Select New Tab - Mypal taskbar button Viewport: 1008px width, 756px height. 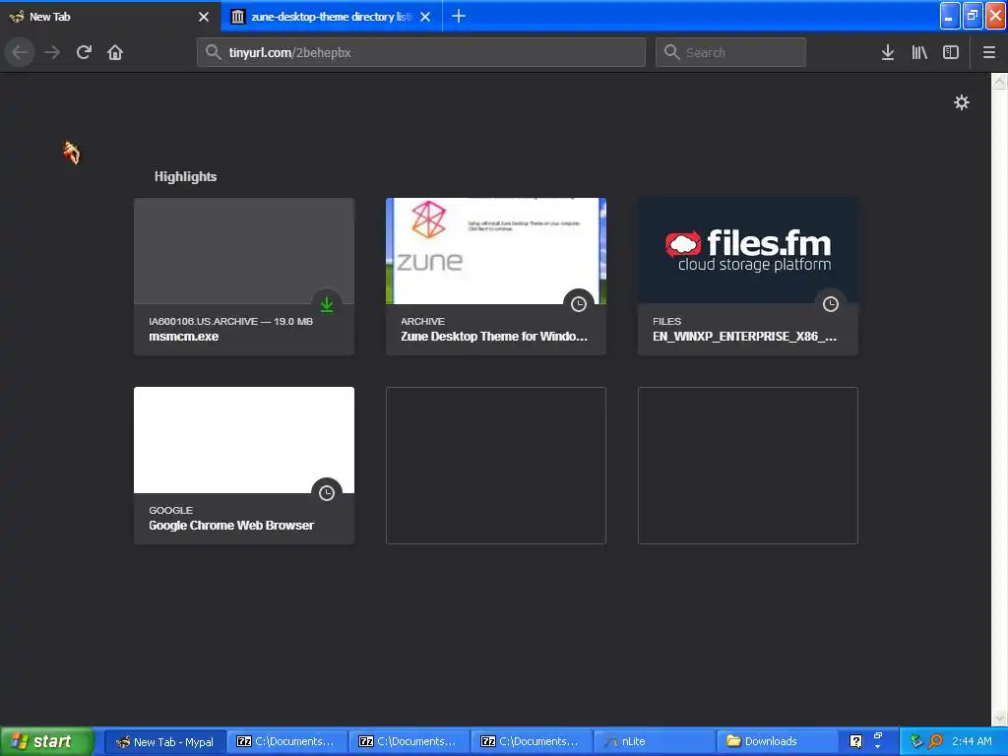pyautogui.click(x=164, y=741)
